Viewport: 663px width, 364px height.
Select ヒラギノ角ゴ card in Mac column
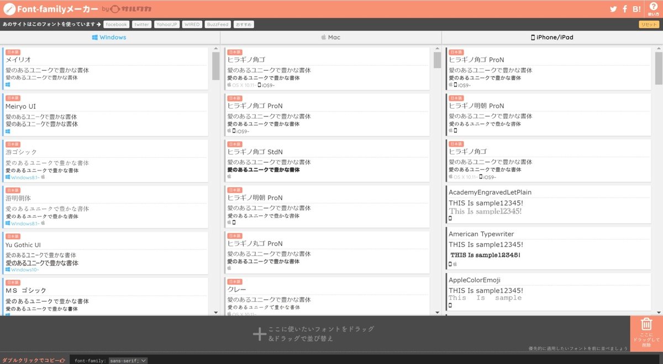[327, 68]
